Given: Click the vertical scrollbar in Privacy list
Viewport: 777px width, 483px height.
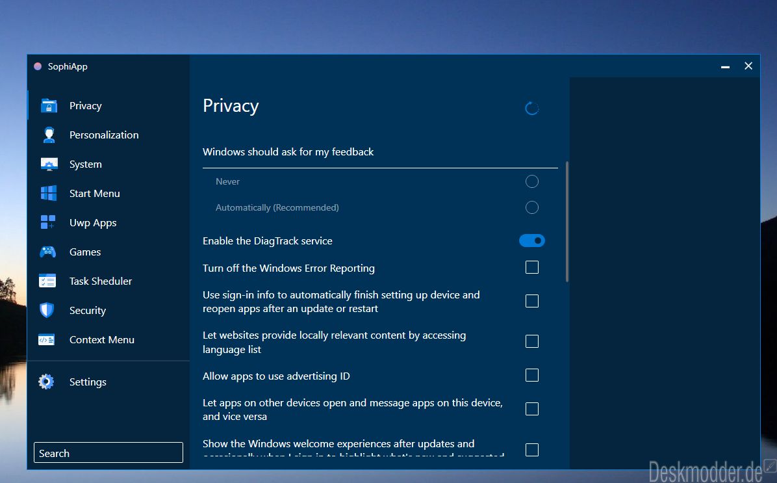Looking at the screenshot, I should coord(567,222).
